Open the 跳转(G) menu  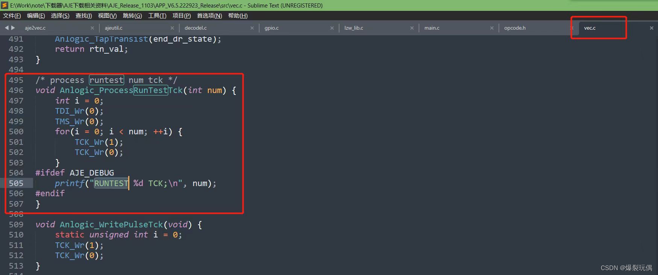(x=132, y=16)
